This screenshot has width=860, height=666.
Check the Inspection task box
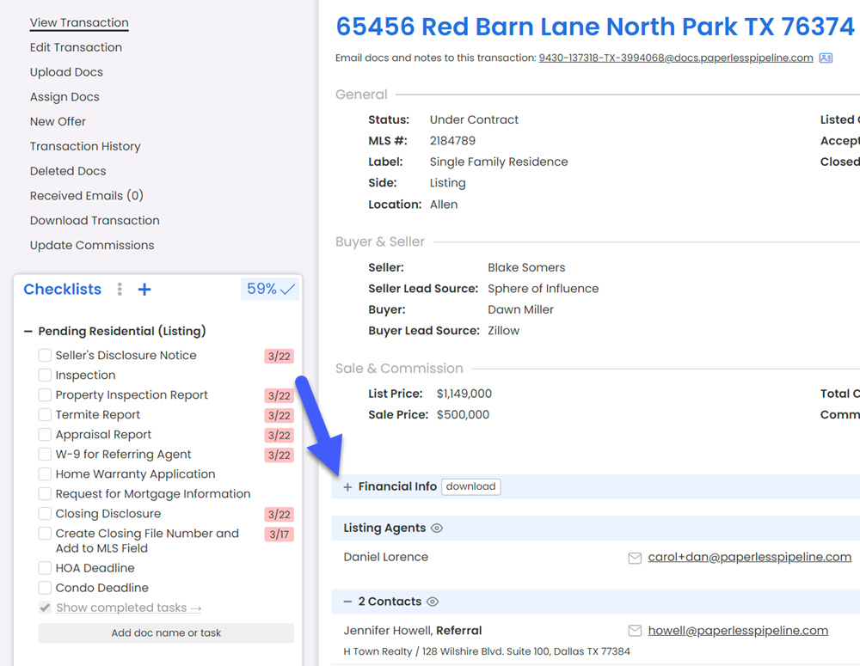tap(45, 375)
